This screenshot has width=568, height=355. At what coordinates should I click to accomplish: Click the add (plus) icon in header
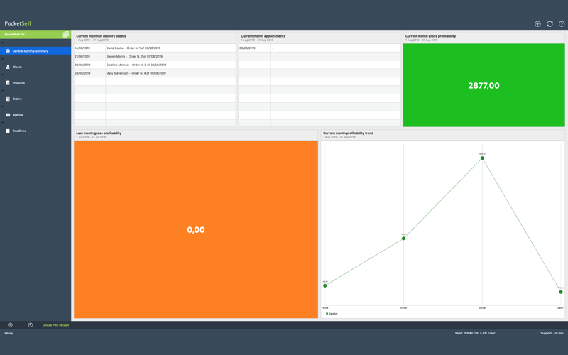click(537, 24)
